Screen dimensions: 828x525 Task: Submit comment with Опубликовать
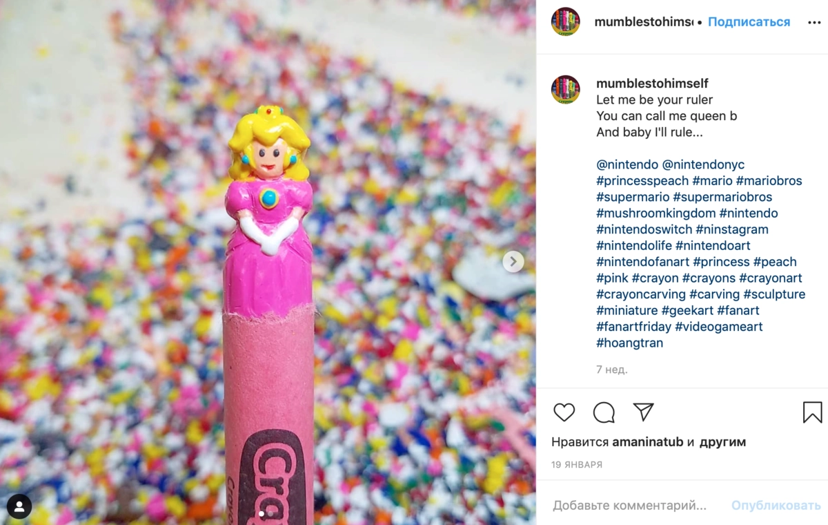click(776, 506)
